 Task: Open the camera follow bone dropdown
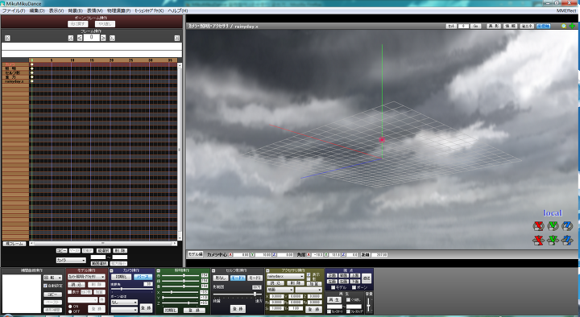click(124, 303)
